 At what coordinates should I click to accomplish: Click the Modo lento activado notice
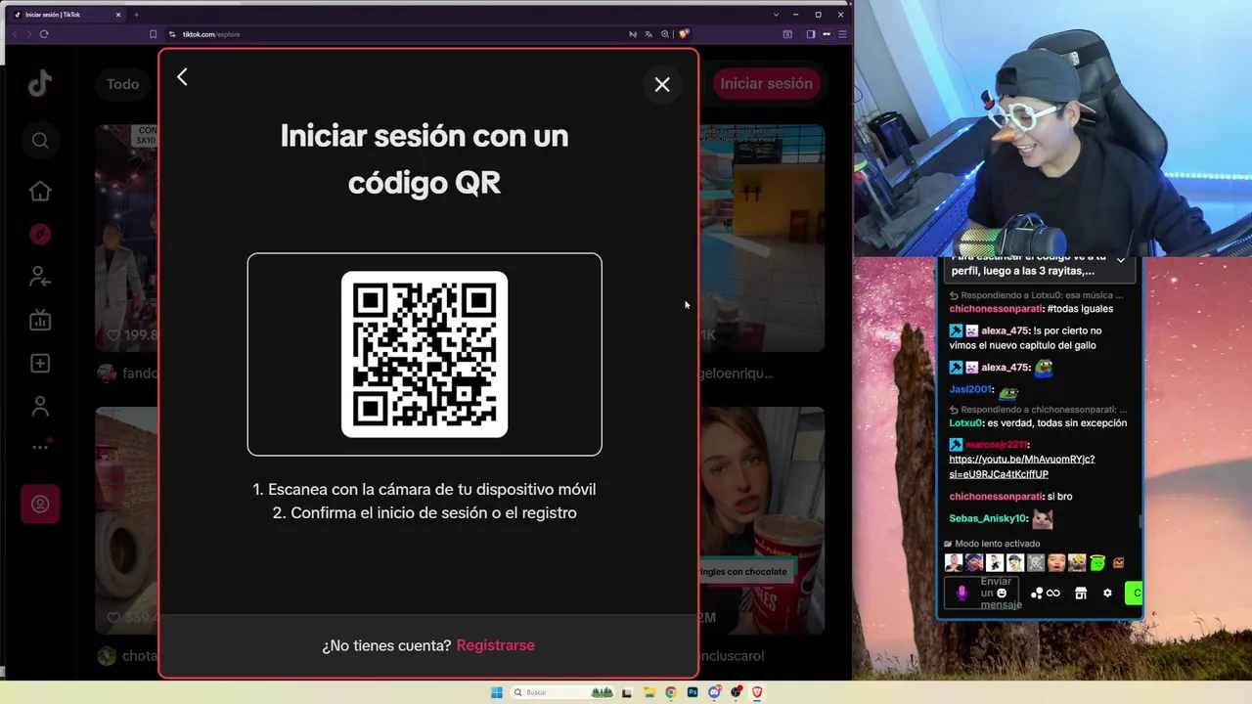(992, 544)
